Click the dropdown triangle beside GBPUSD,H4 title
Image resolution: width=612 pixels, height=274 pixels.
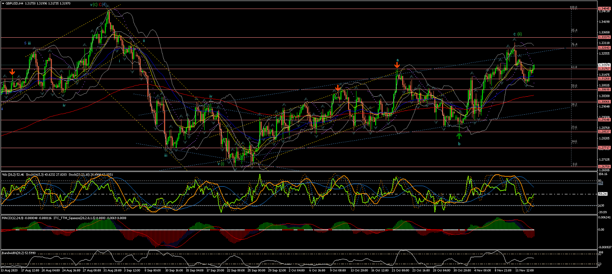(x=3, y=3)
